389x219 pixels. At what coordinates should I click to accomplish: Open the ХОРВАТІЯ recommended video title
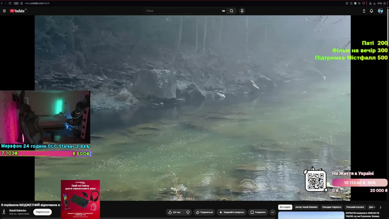[363, 215]
